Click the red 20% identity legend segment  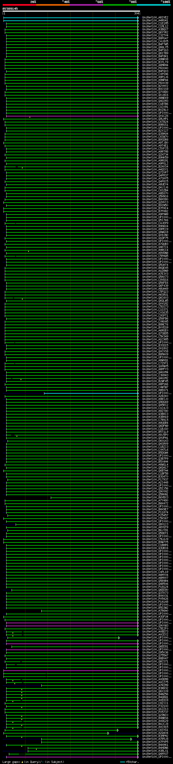tap(19, 5)
